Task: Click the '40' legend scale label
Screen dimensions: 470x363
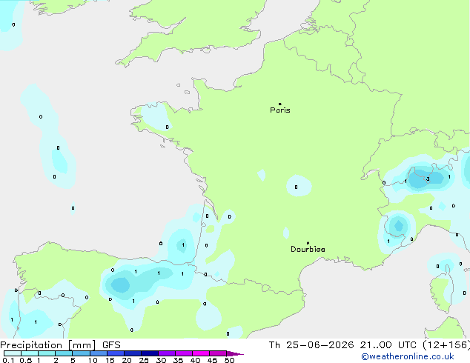Action: click(195, 360)
